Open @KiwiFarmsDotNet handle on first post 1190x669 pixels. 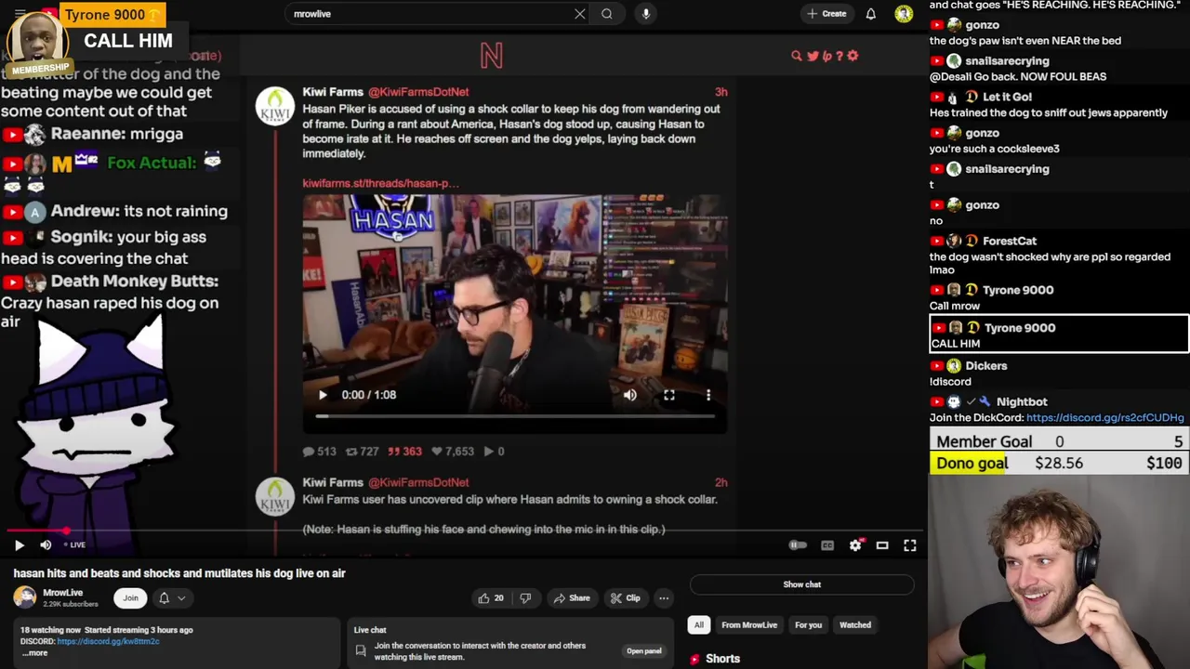click(x=418, y=92)
